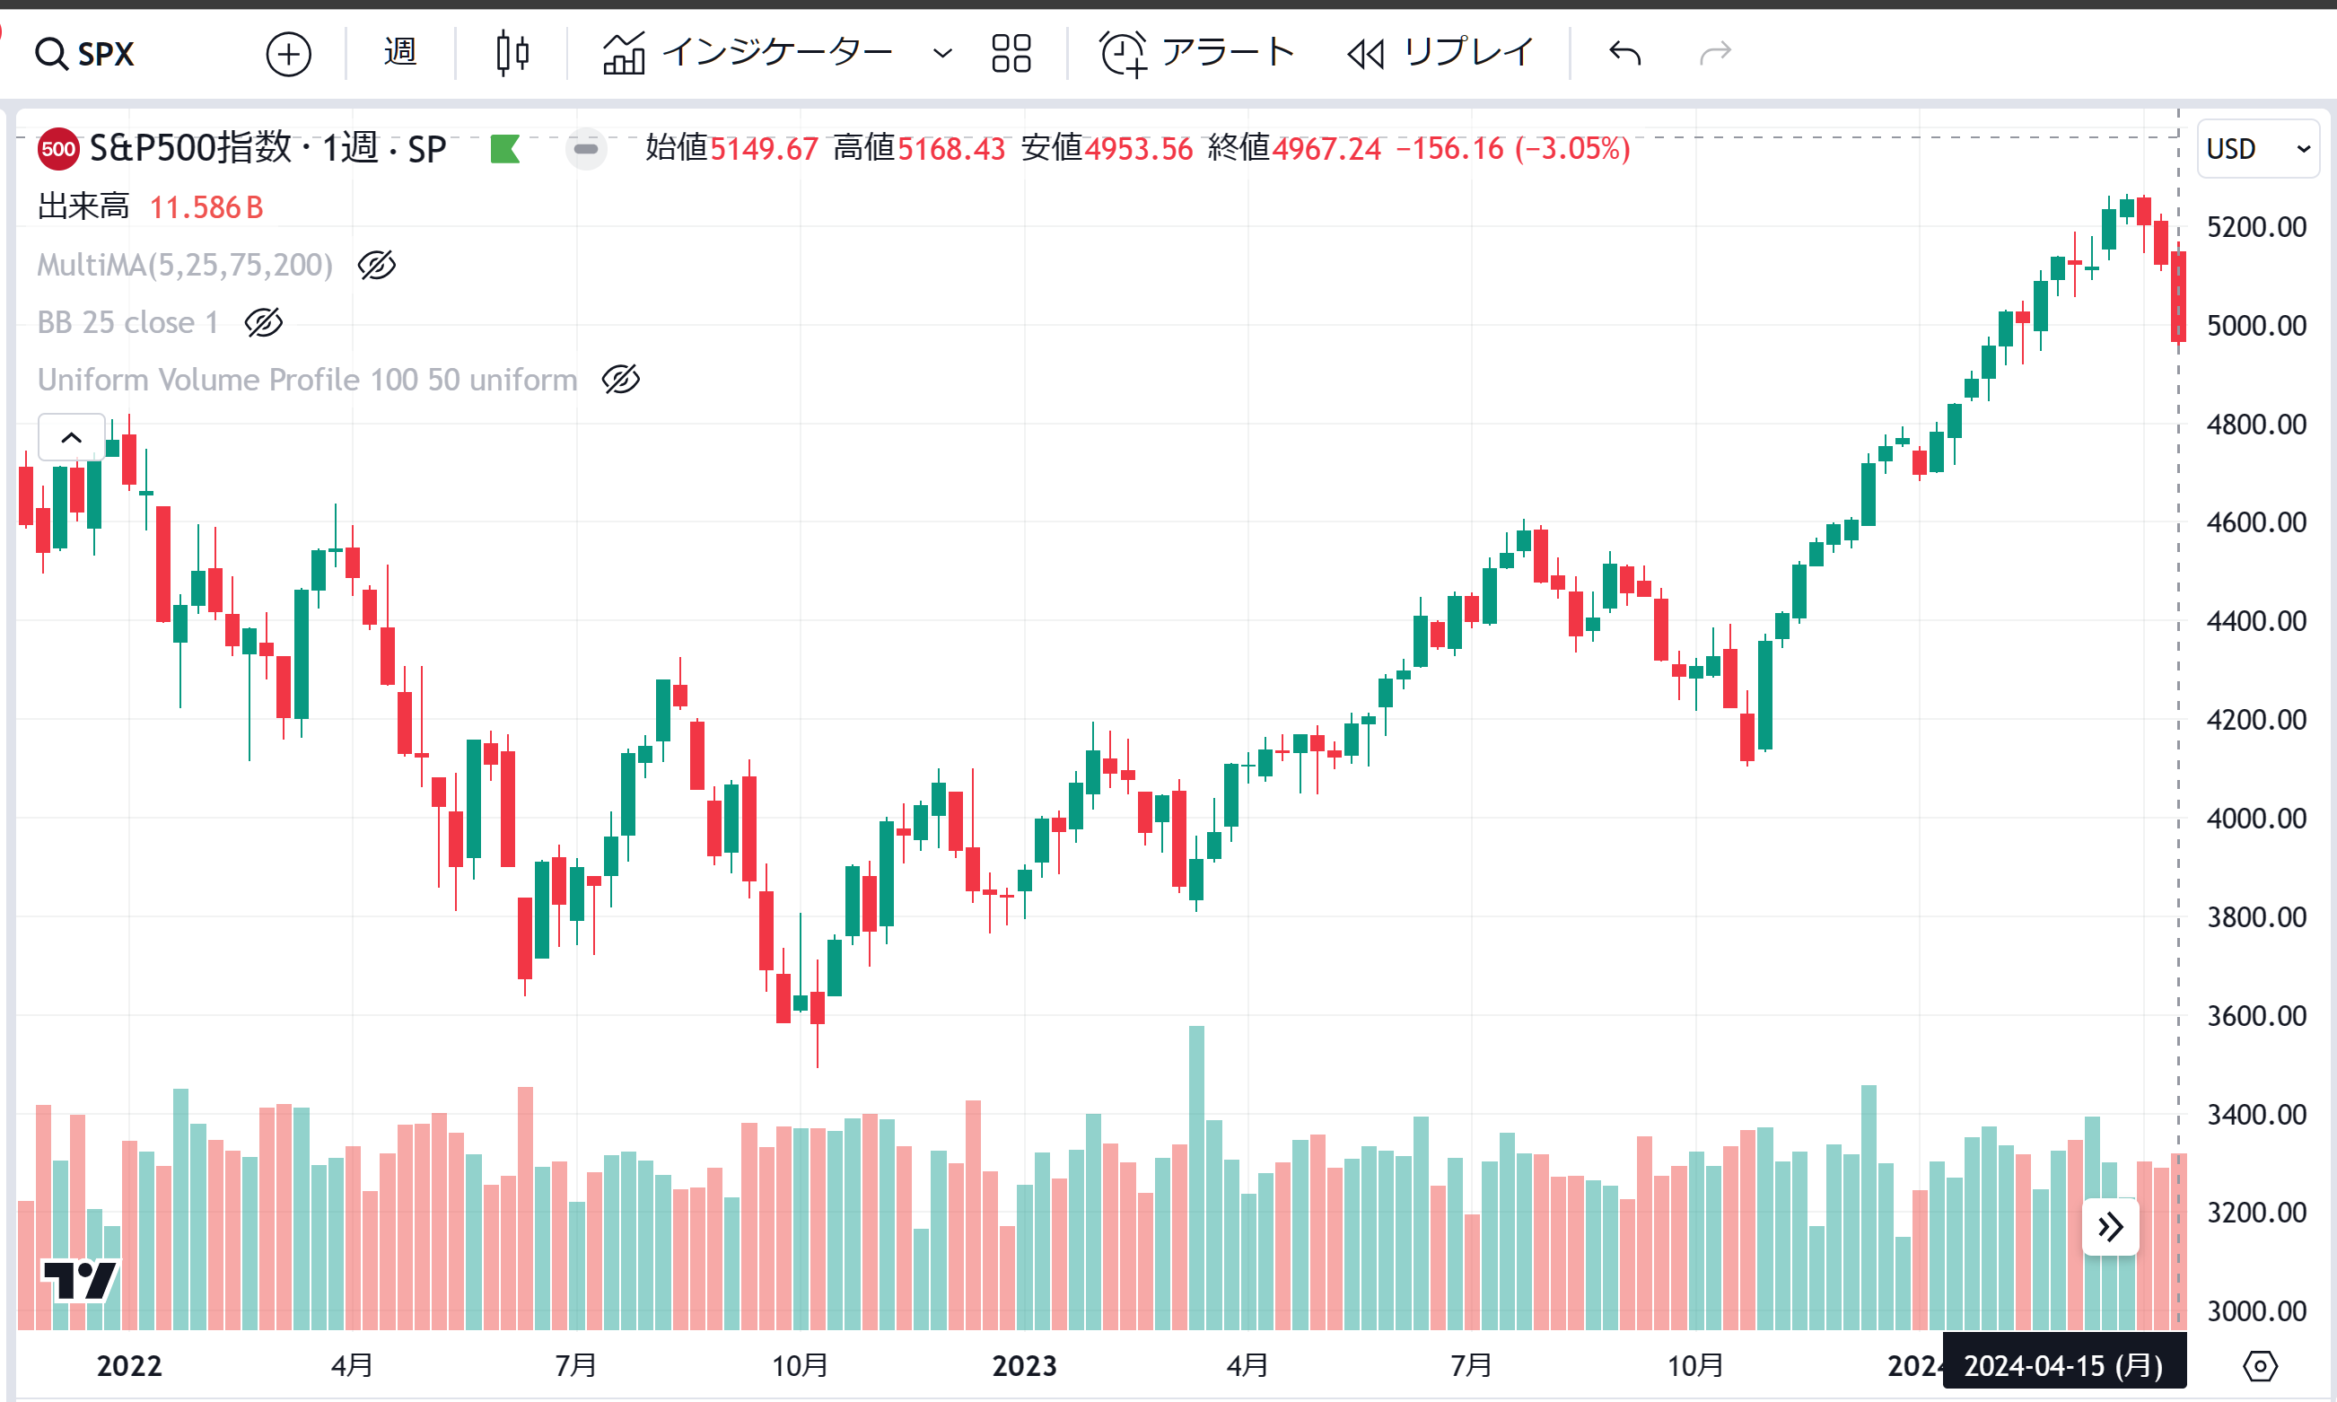Open the Indicators (インジケーター) menu

749,53
